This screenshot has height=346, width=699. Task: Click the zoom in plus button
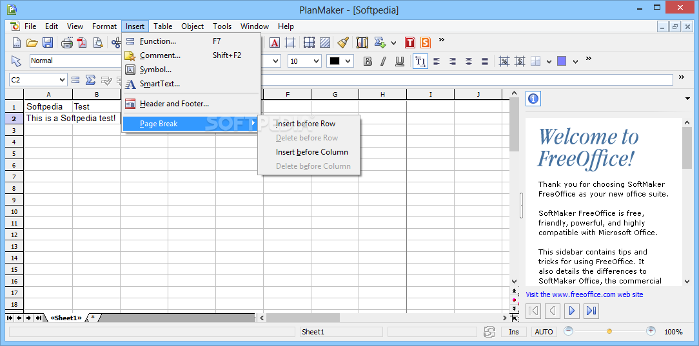(651, 331)
